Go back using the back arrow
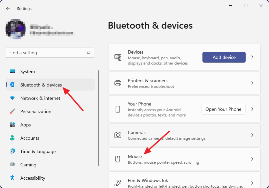This screenshot has width=269, height=188. (x=8, y=8)
